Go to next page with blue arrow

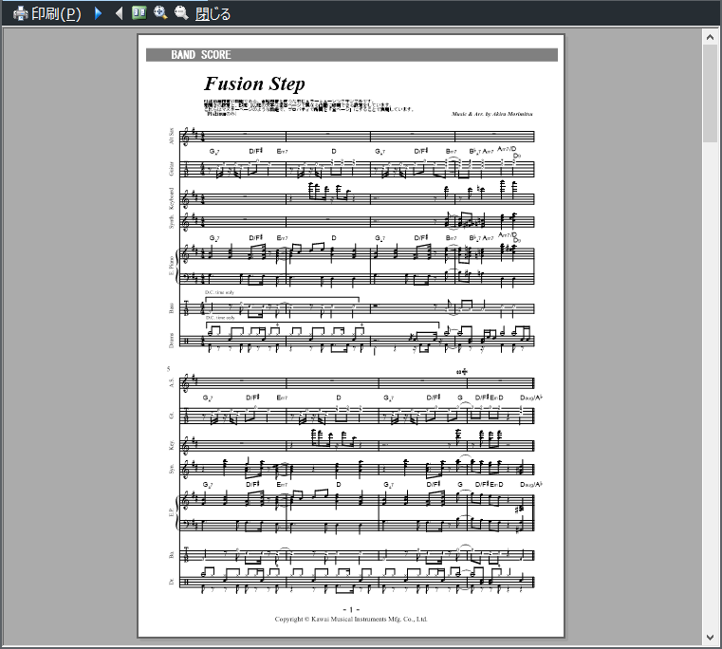tap(98, 13)
